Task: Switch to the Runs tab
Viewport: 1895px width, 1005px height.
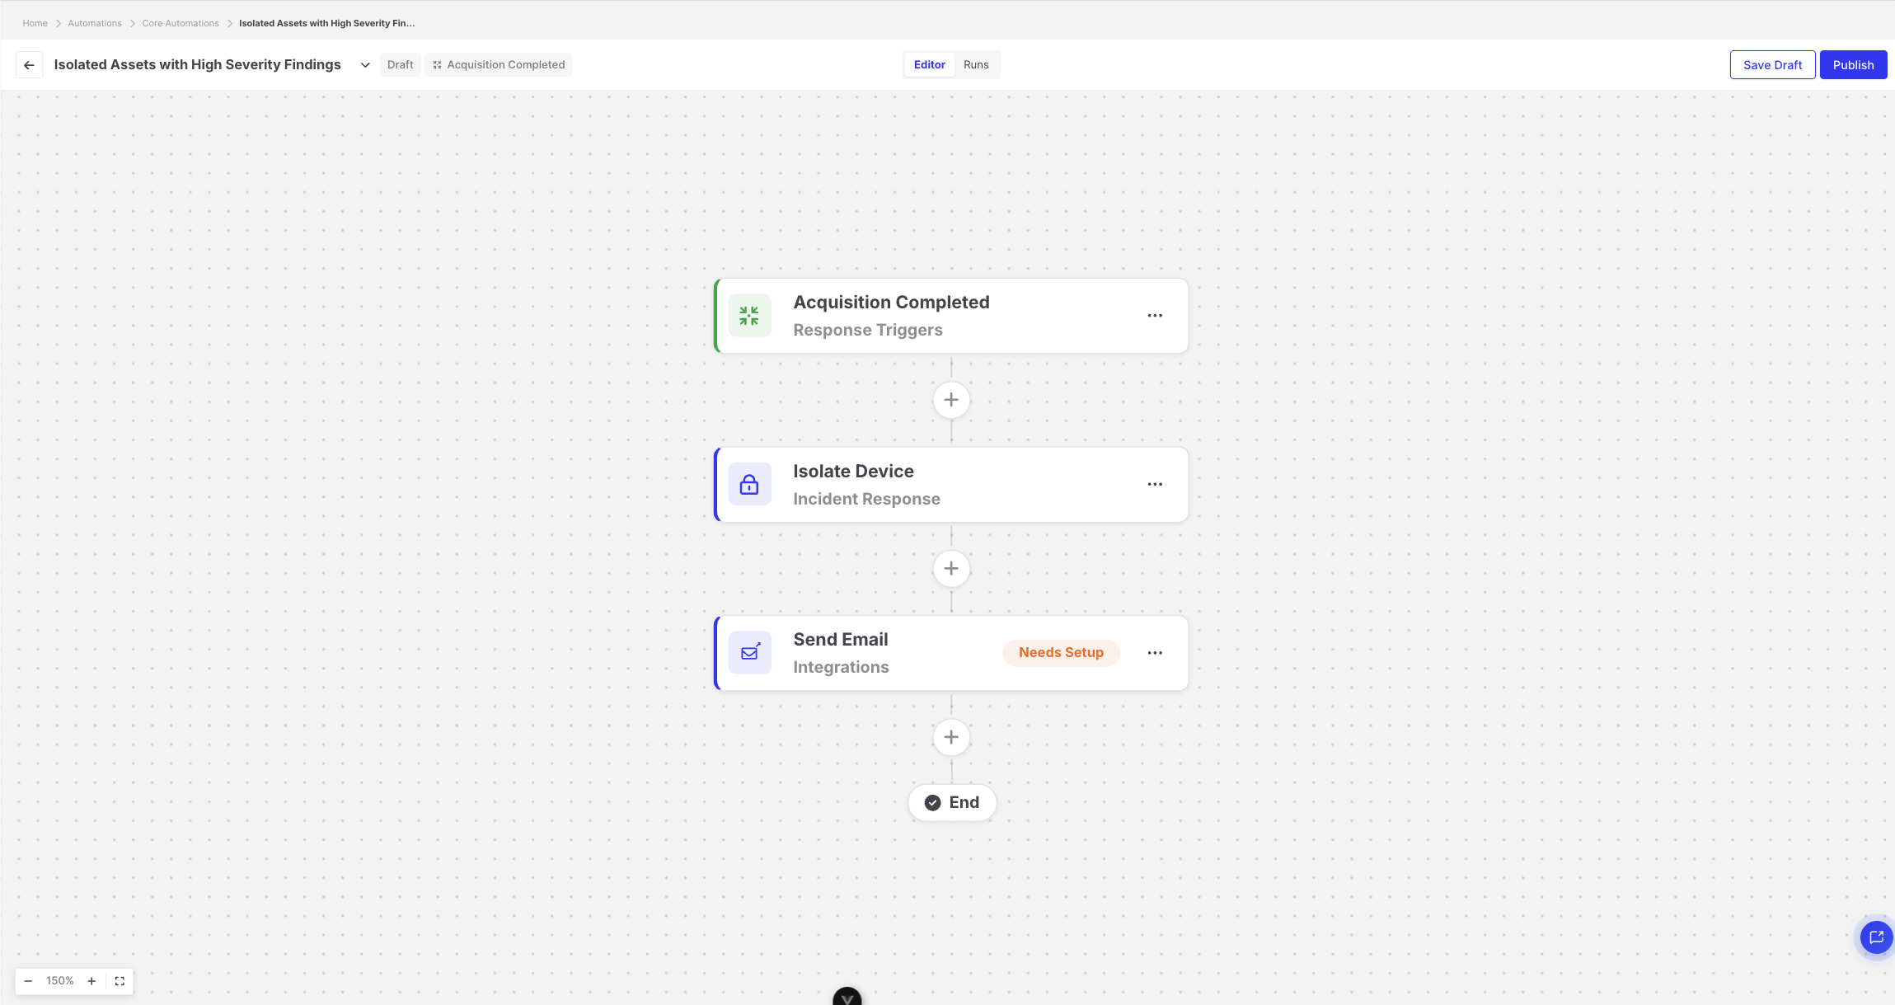Action: point(976,65)
